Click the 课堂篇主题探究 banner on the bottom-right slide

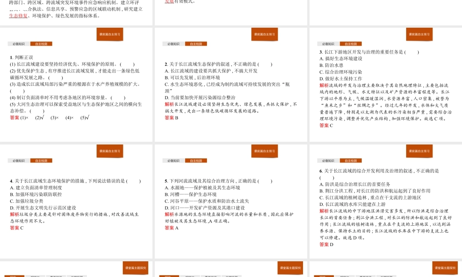(x=445, y=267)
